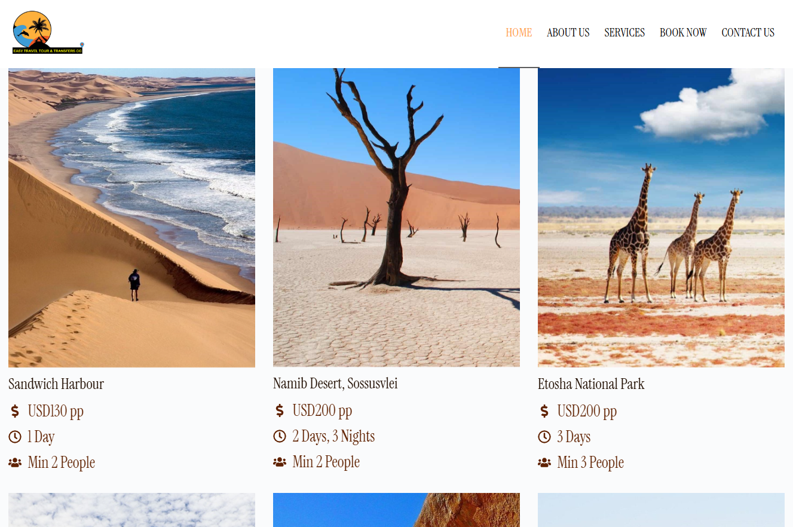Click the Easy Travel Tour logo

48,32
